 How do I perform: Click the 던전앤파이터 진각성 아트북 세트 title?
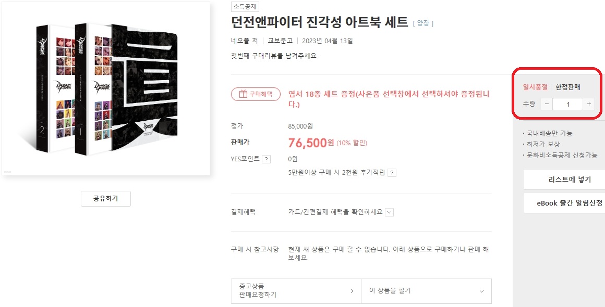[x=319, y=22]
